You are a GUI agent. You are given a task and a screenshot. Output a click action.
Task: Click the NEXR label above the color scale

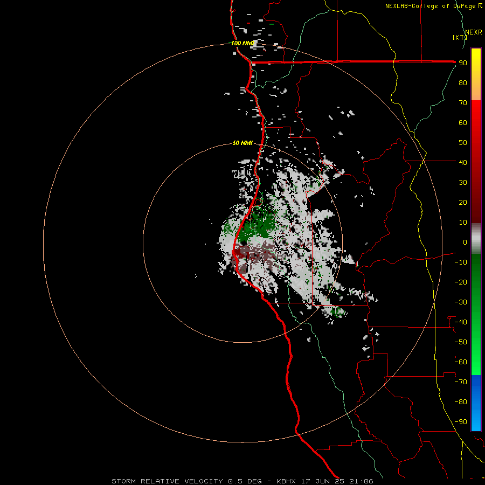click(x=474, y=32)
